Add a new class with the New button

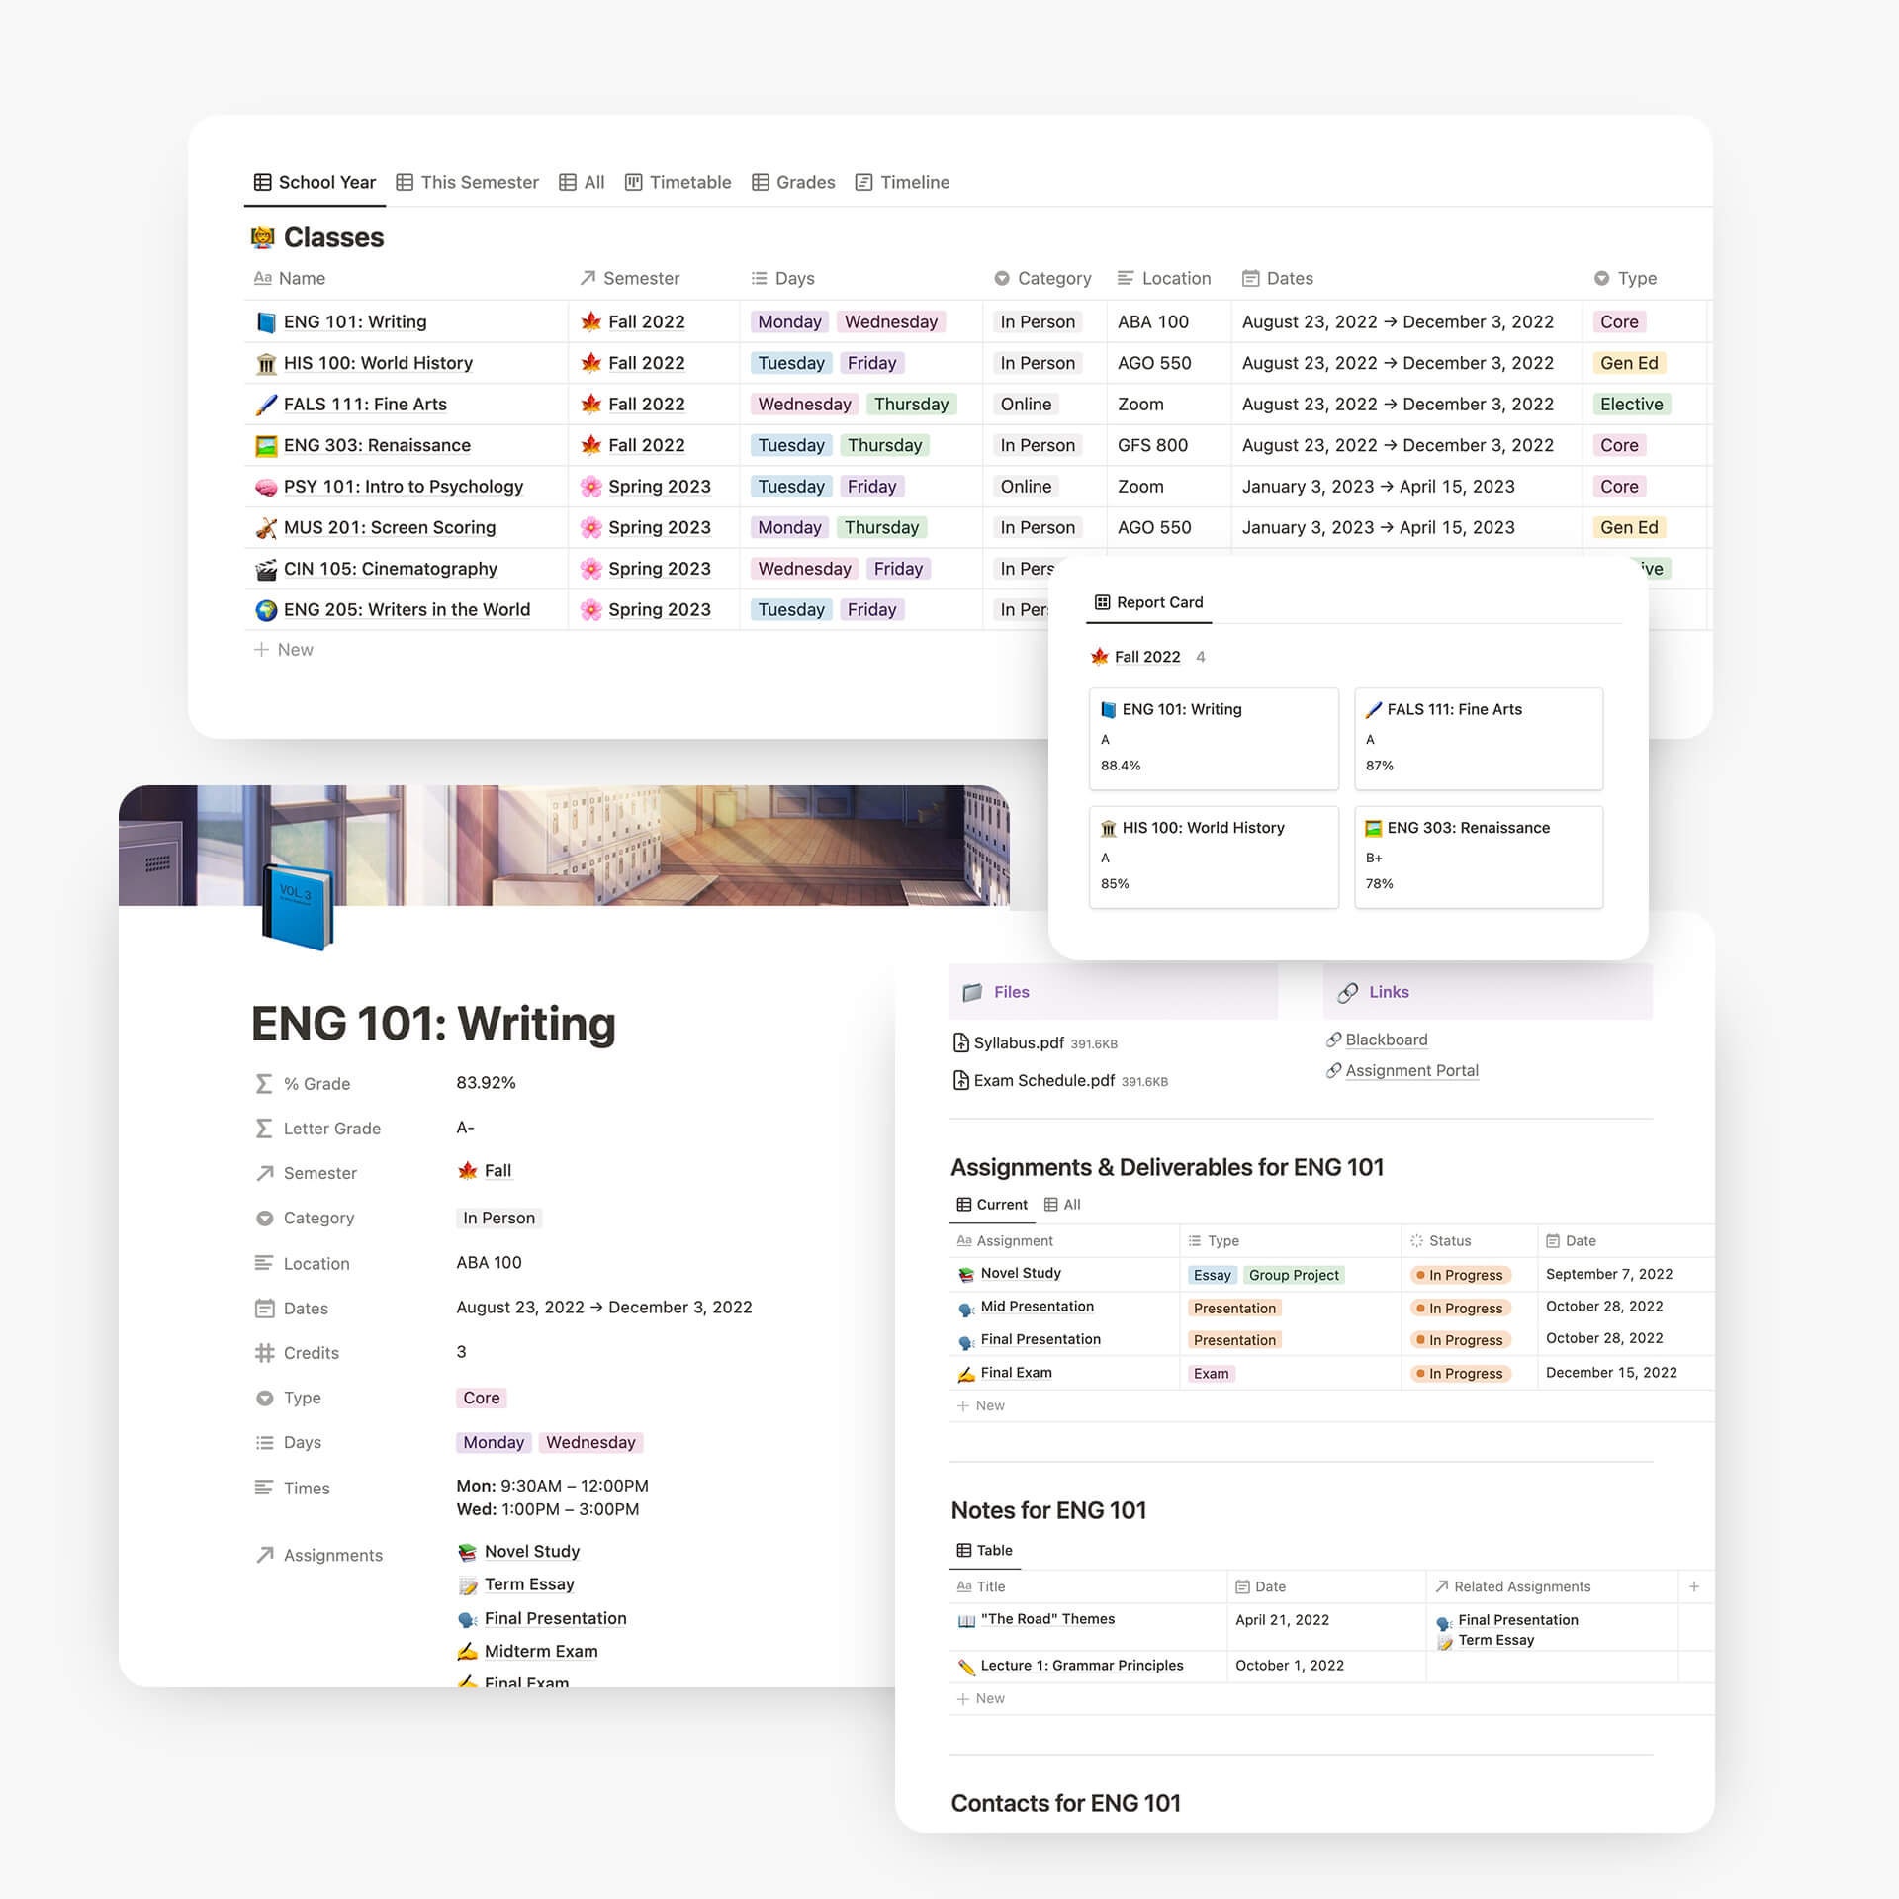[x=283, y=649]
